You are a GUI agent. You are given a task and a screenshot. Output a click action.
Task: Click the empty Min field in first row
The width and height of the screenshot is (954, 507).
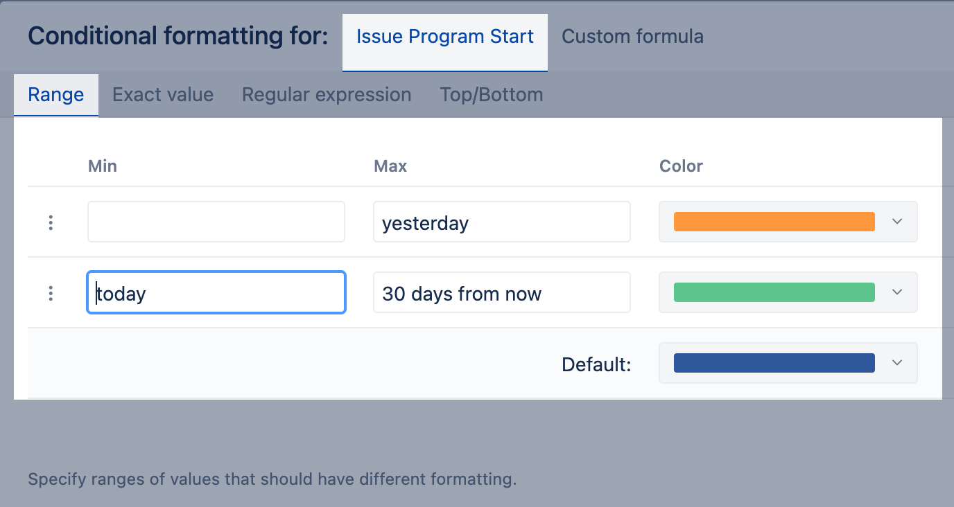(216, 222)
